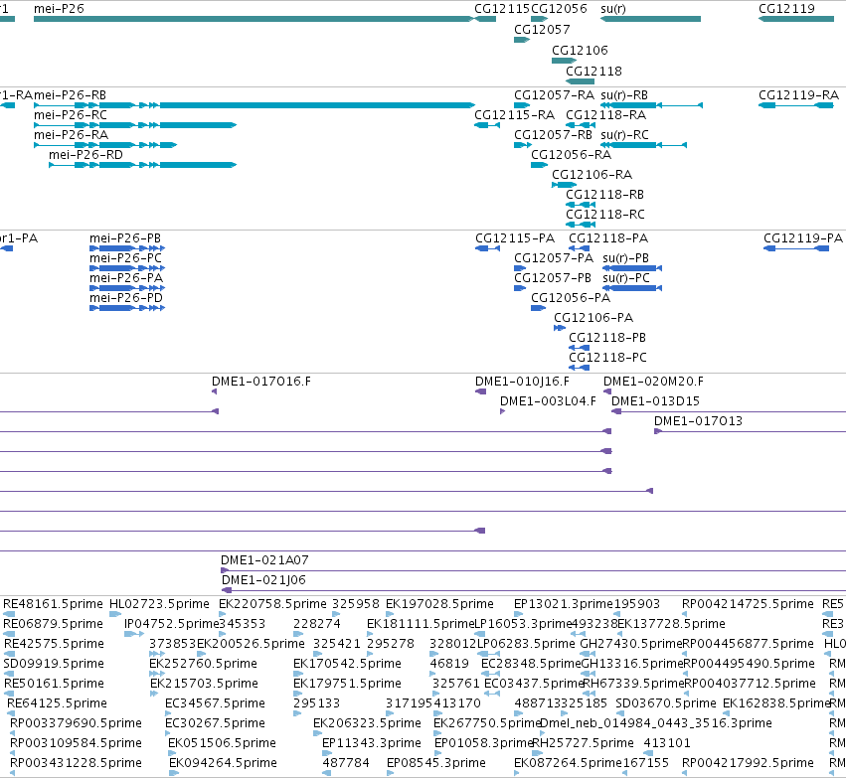Viewport: 846px width, 778px height.
Task: Click the DME1-017O16.F marker
Action: [214, 391]
